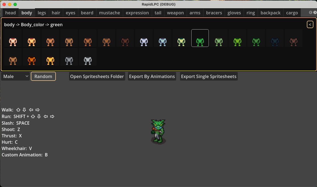Click the 'Run: SHIFT +' hint text
This screenshot has height=187, width=317.
tap(15, 116)
